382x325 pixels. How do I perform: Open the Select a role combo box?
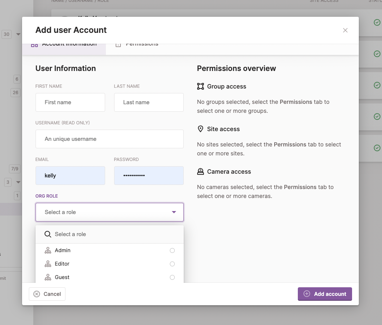point(105,212)
